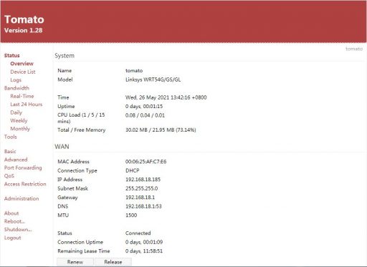Screen dimensions: 367x267
Task: Open the Administration section
Action: [x=22, y=198]
